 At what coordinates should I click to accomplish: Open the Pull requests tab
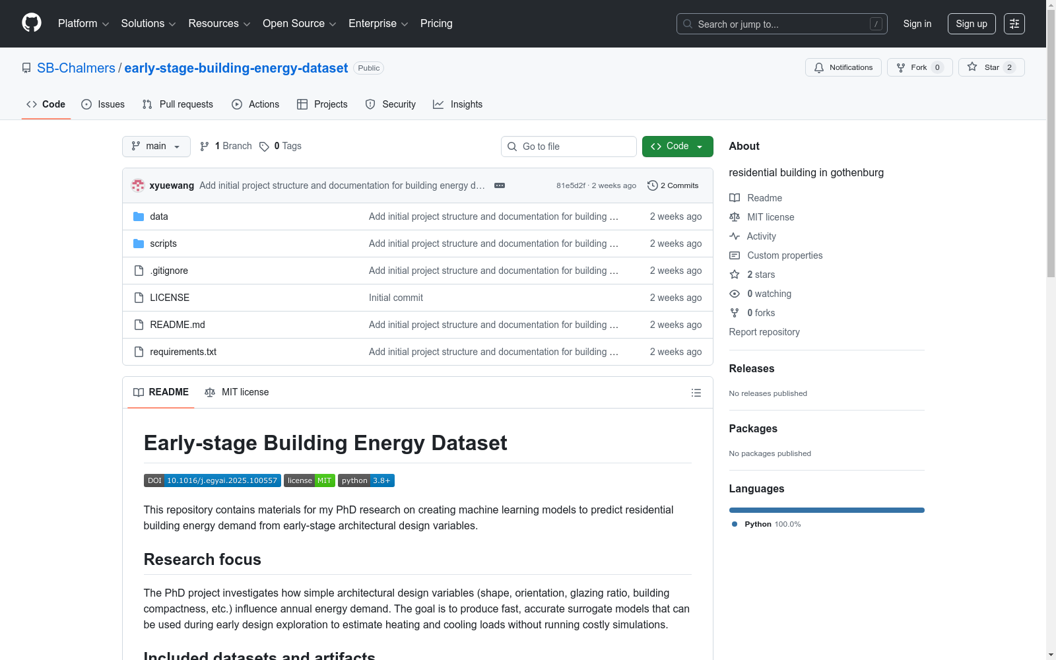tap(178, 104)
